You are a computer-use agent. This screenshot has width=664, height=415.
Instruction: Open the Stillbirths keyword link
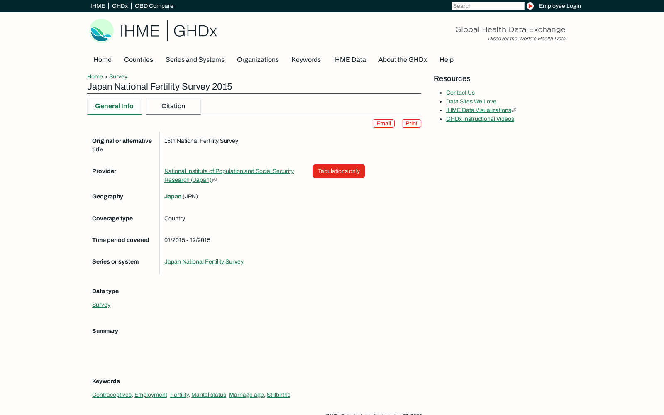point(278,395)
